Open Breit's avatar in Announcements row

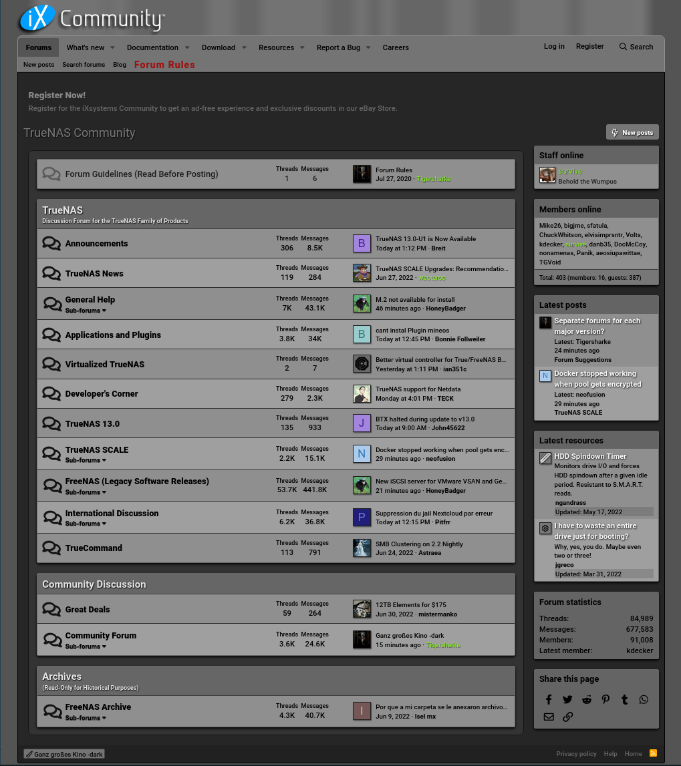pos(362,243)
